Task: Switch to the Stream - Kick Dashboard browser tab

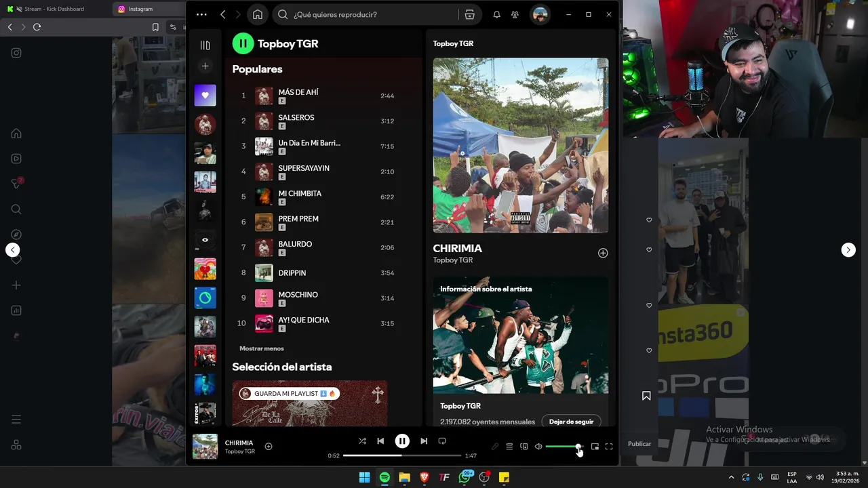Action: coord(55,9)
